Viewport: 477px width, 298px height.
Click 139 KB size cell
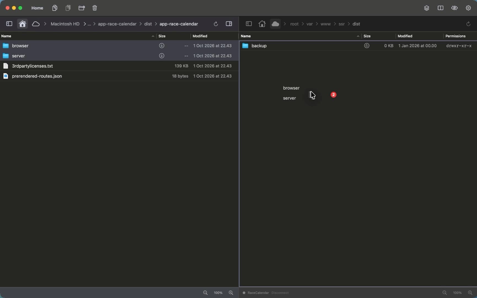click(x=181, y=66)
